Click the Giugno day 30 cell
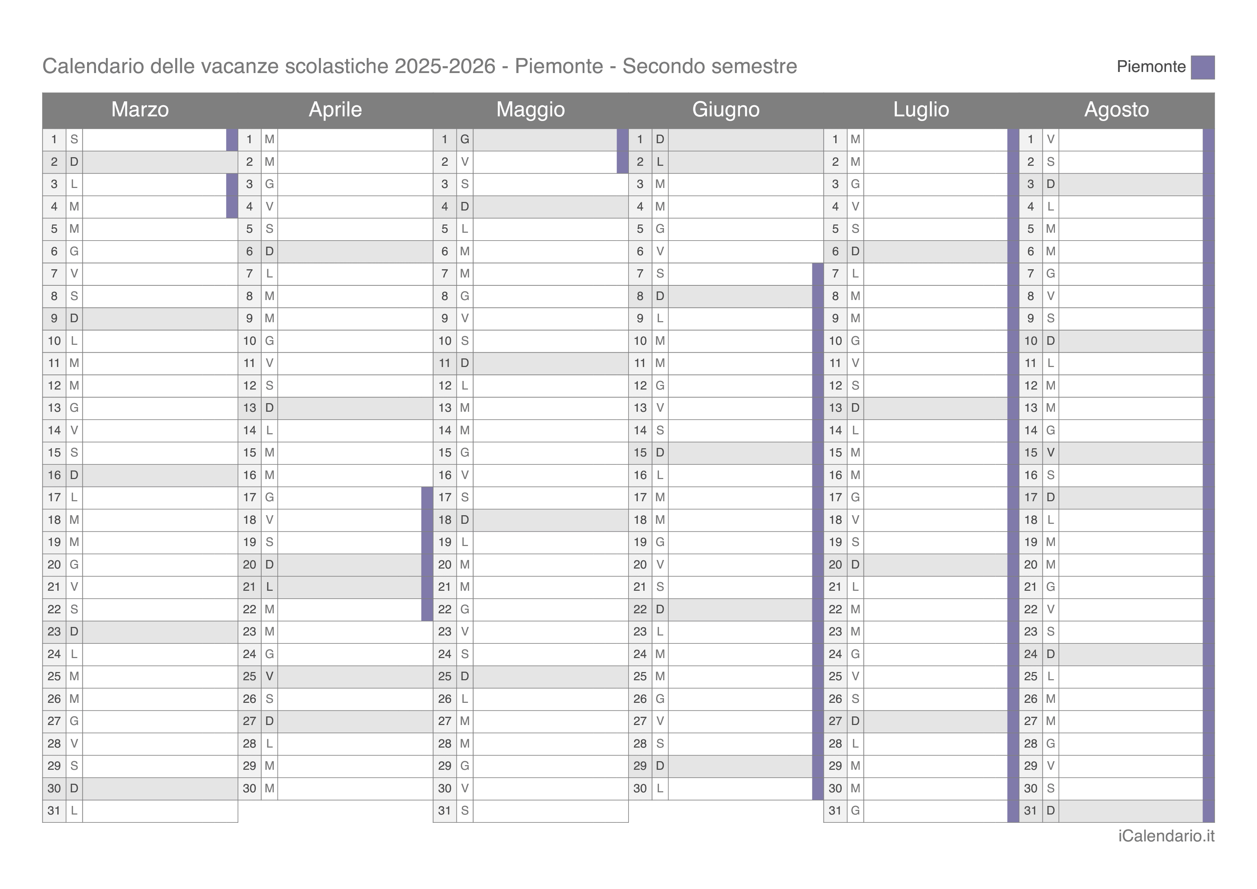 [726, 788]
